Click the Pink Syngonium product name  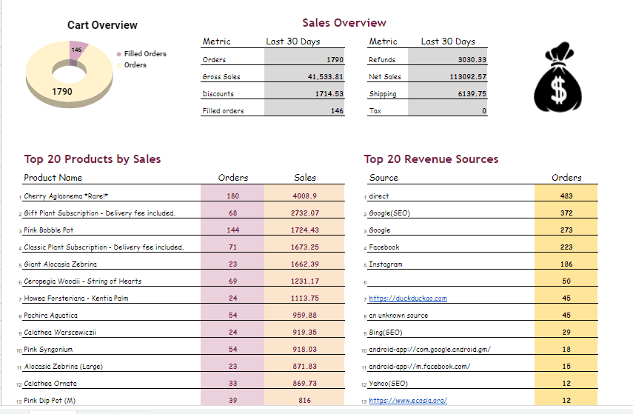[x=48, y=350]
